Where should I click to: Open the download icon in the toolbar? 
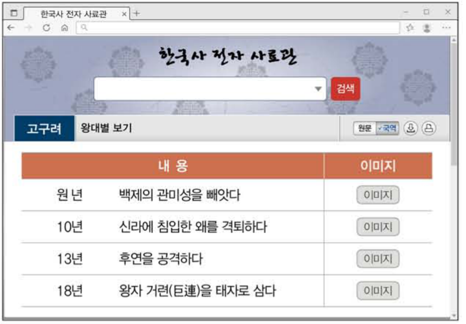pyautogui.click(x=412, y=129)
